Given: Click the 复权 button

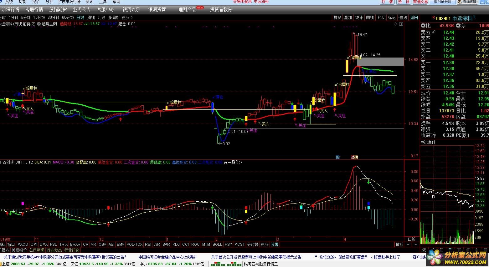Looking at the screenshot, I should pyautogui.click(x=337, y=18).
